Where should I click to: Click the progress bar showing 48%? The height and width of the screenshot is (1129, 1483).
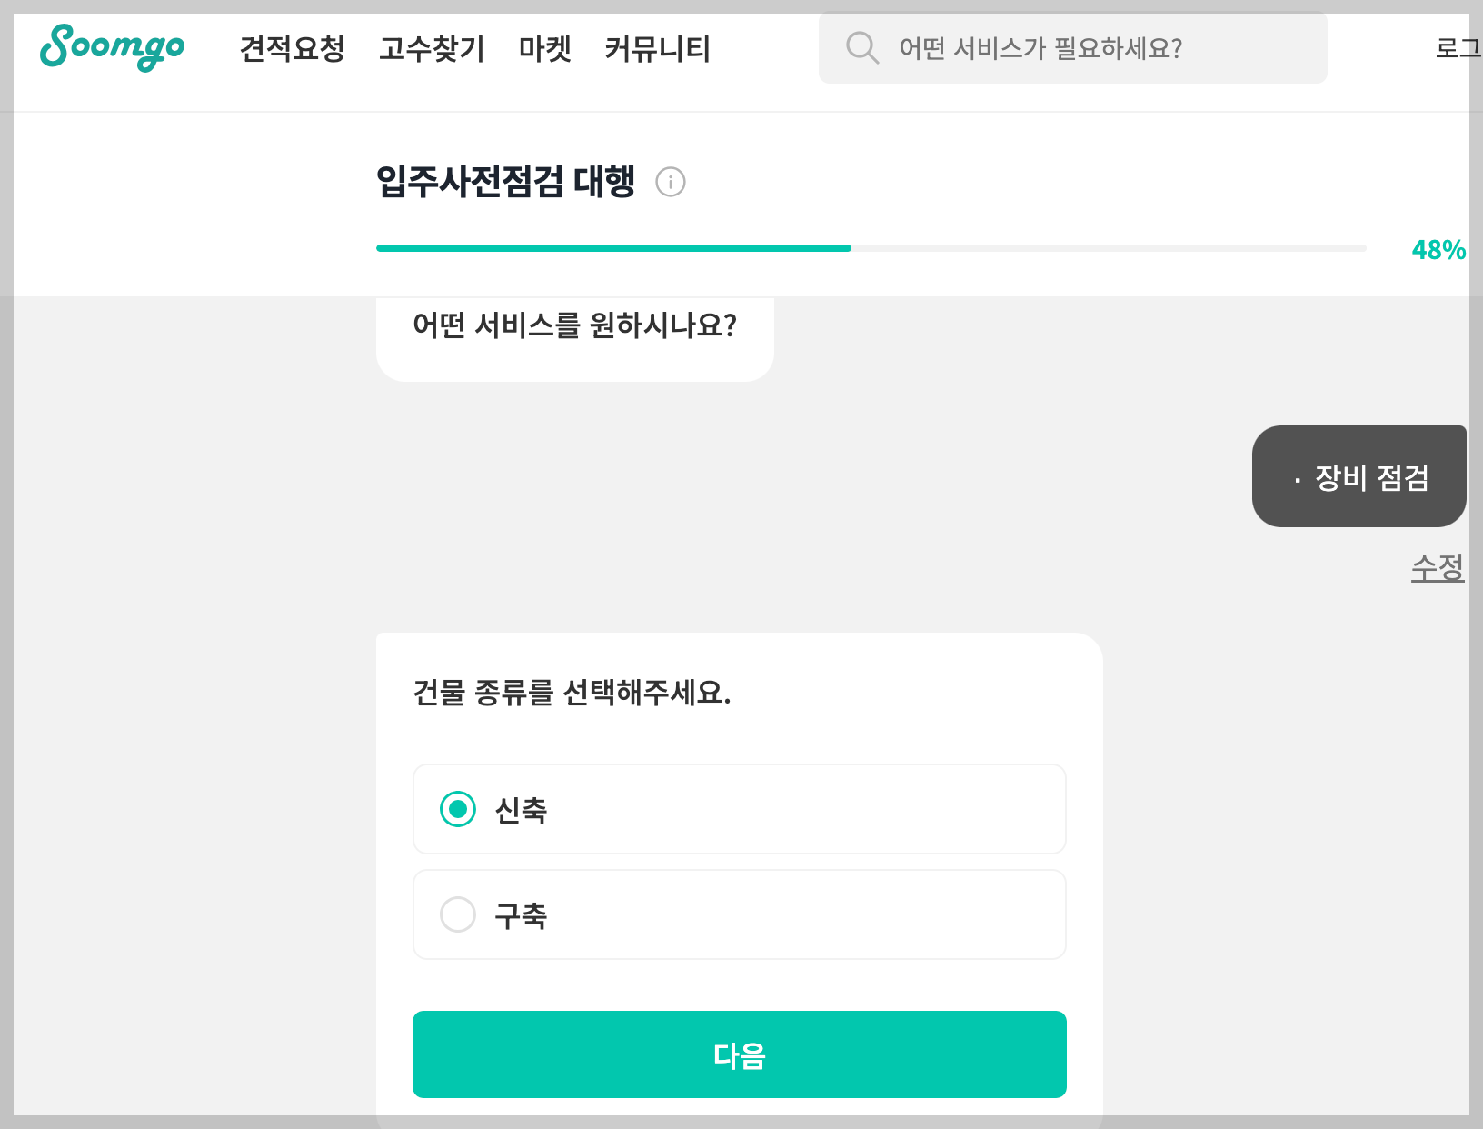871,247
